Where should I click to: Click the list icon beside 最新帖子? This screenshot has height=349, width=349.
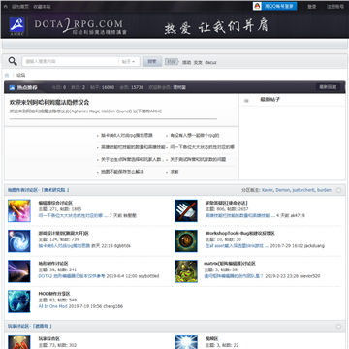pos(246,101)
